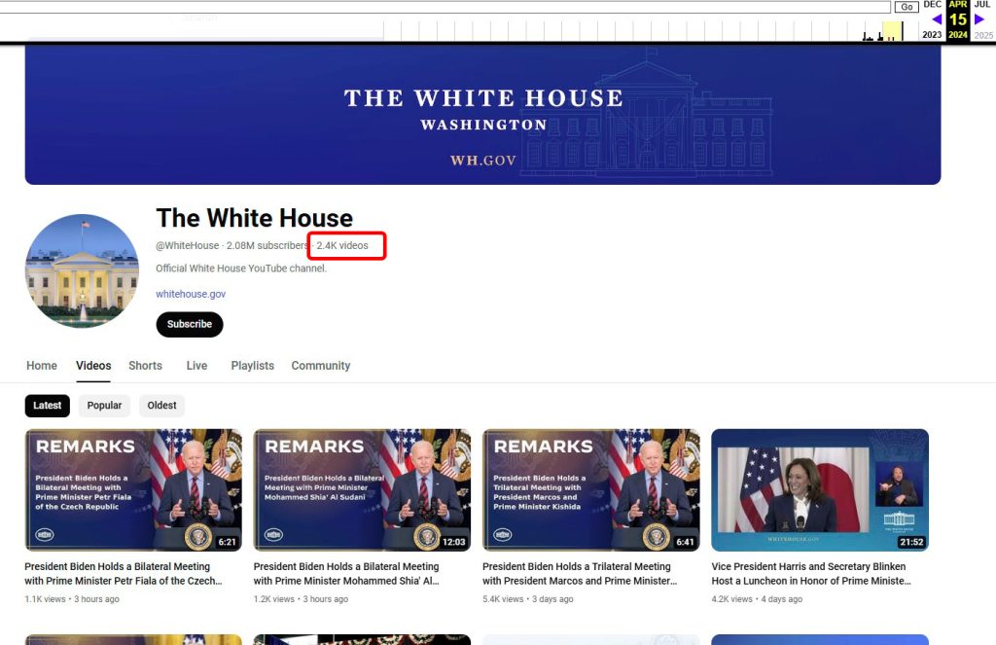This screenshot has height=645, width=996.
Task: Open the Community tab
Action: point(321,366)
